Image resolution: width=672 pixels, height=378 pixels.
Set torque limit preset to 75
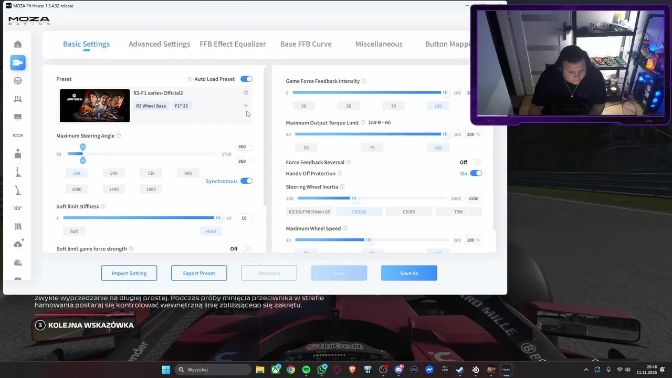pos(372,148)
